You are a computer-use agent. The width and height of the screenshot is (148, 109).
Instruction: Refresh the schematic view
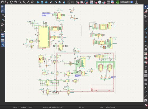[12, 2]
